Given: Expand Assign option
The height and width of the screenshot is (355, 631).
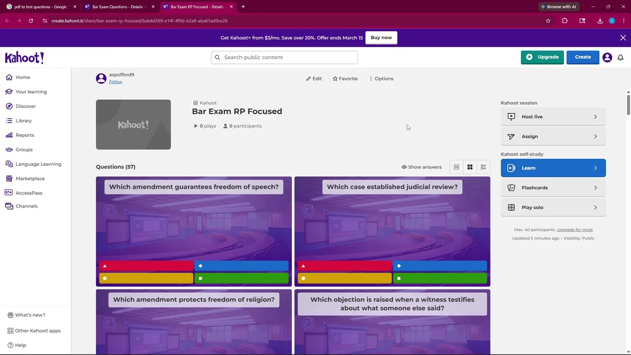Looking at the screenshot, I should pyautogui.click(x=553, y=137).
